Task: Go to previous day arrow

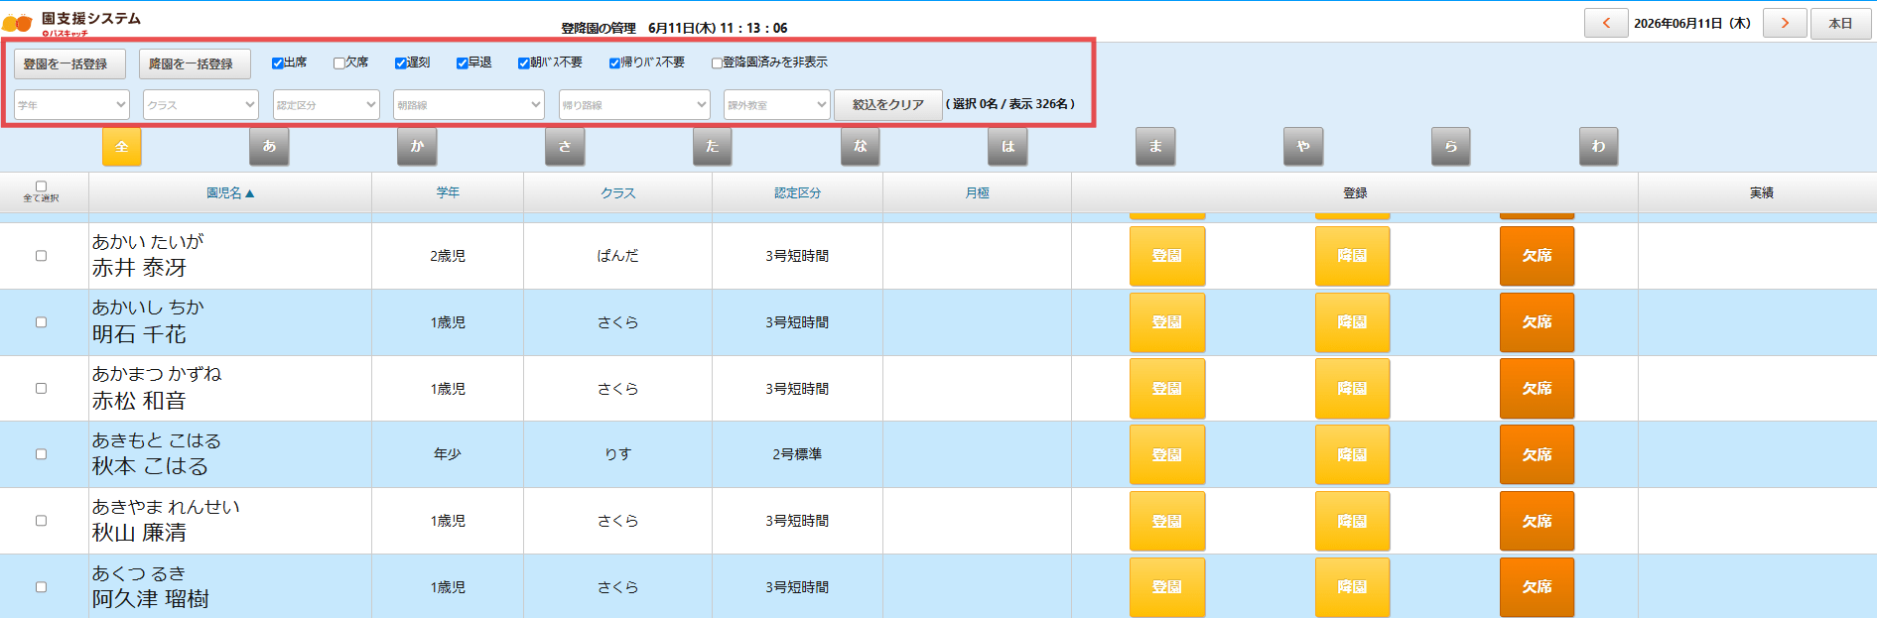Action: 1606,23
